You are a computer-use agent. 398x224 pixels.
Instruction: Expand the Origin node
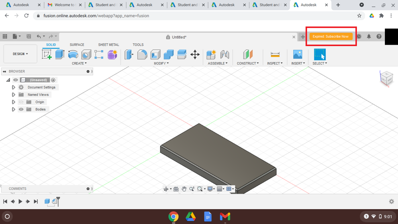pos(14,102)
